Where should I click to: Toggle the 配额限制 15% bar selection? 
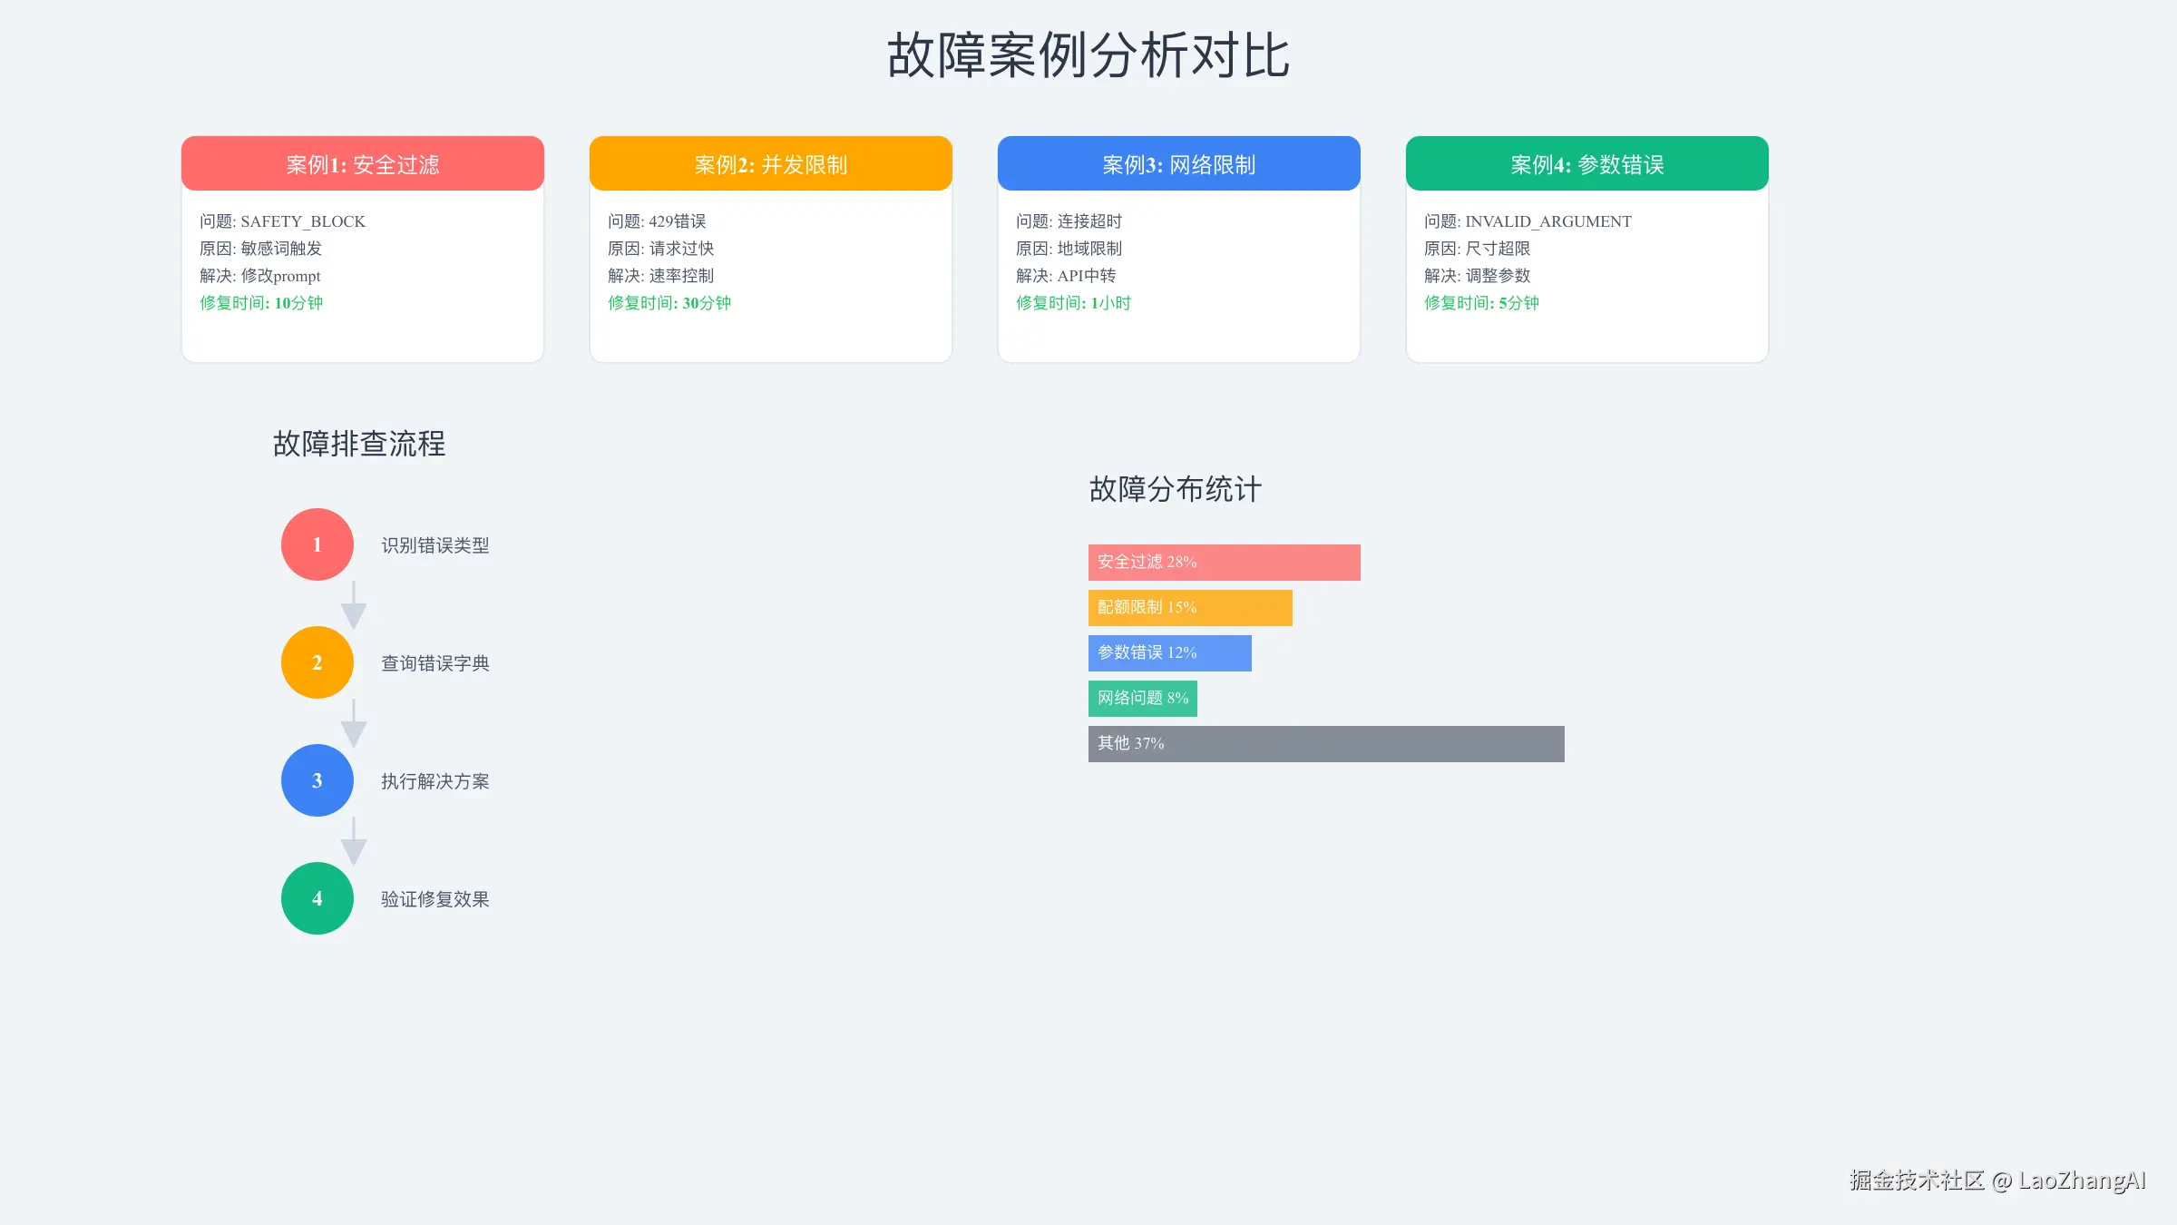[x=1190, y=607]
